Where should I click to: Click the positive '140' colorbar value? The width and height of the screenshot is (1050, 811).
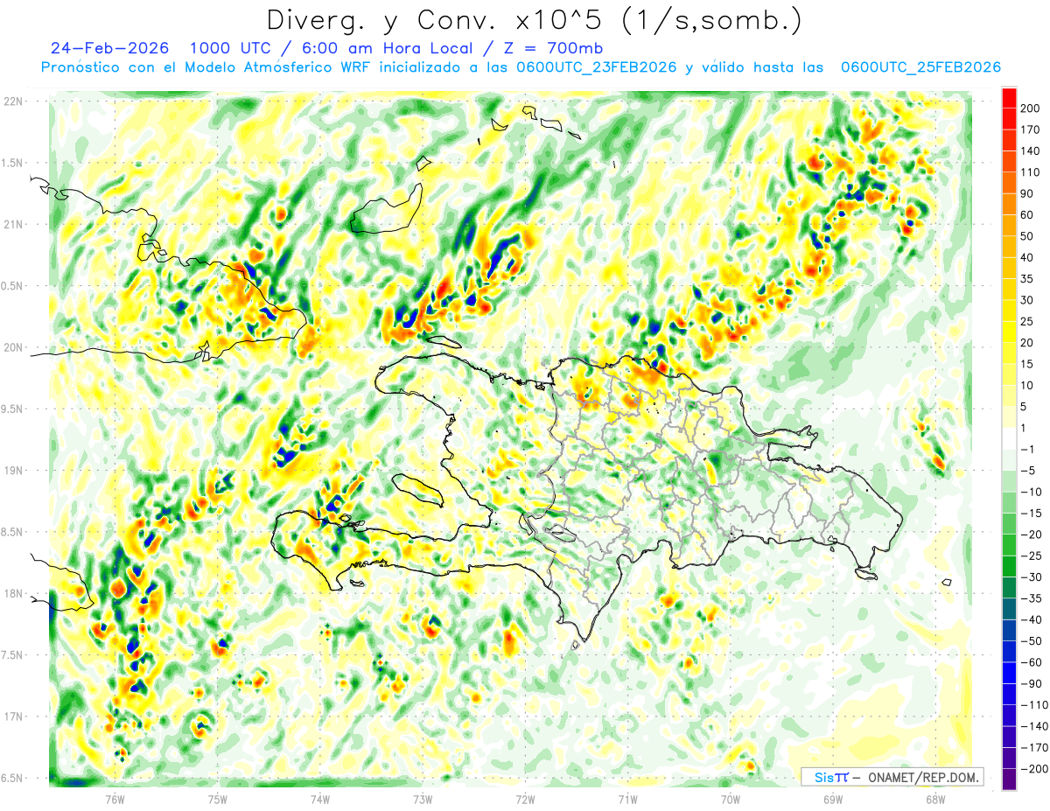click(1032, 151)
